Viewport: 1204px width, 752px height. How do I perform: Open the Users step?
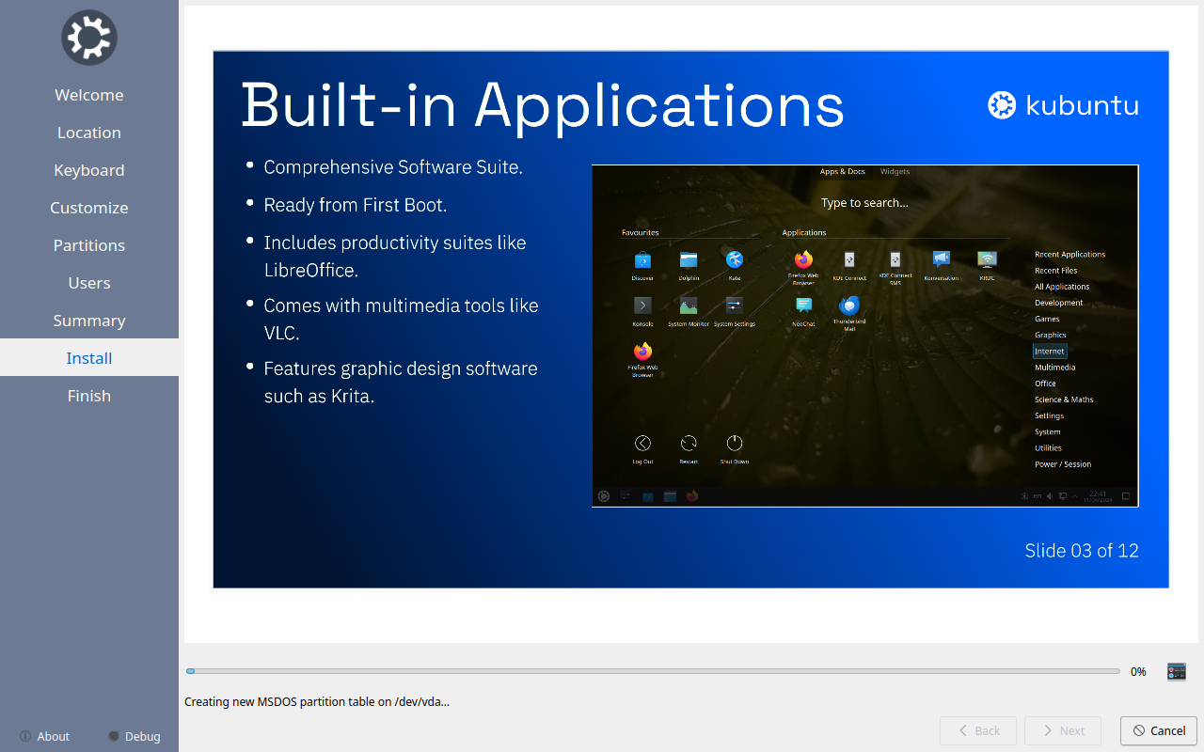click(89, 283)
